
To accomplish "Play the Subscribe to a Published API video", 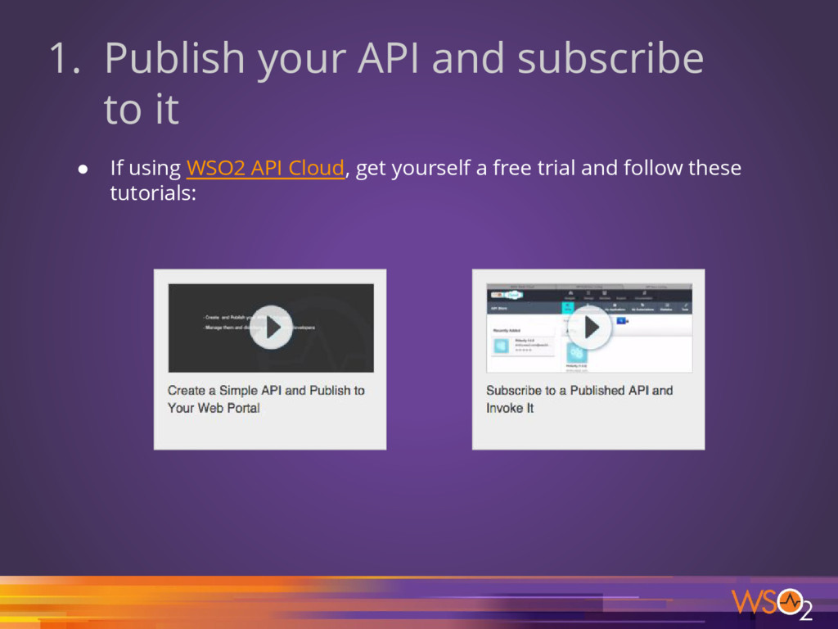I will [589, 328].
